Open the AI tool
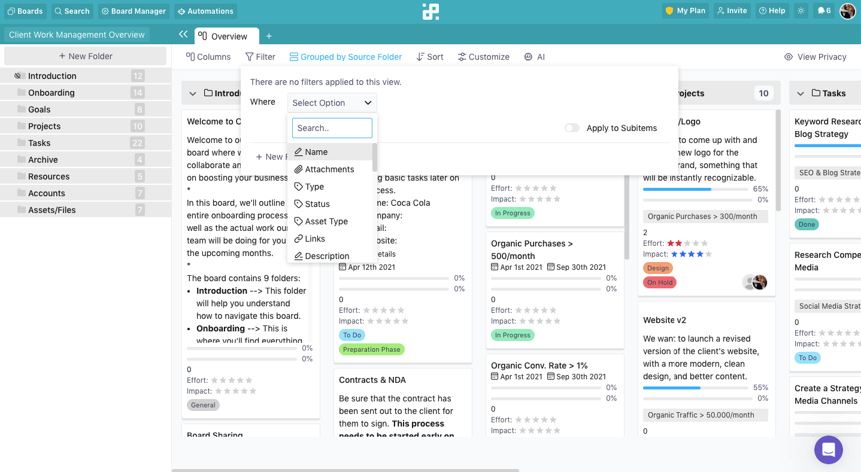The image size is (861, 472). (x=534, y=57)
